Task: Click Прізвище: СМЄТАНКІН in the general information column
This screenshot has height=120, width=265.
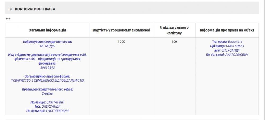Action: [x=47, y=102]
